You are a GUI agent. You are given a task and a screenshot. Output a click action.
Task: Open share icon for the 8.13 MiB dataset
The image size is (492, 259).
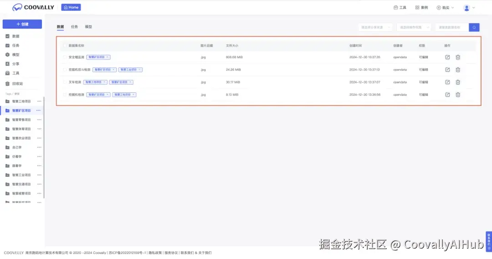tap(447, 95)
